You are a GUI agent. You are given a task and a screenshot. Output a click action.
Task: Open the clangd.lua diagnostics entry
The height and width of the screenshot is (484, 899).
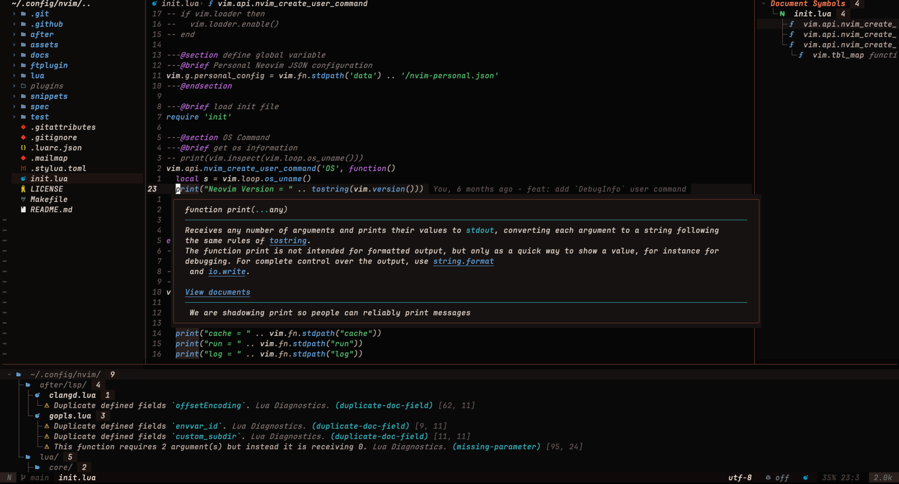(73, 395)
